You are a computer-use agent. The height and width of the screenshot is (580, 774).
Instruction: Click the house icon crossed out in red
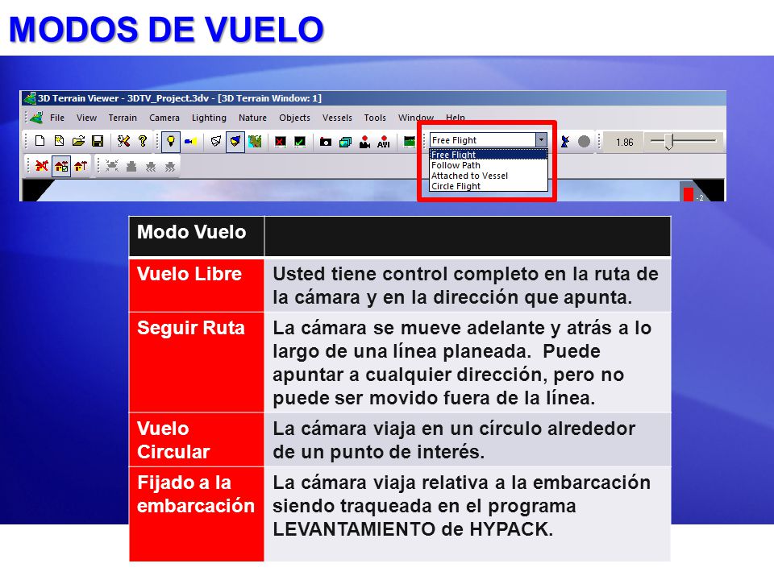click(42, 166)
